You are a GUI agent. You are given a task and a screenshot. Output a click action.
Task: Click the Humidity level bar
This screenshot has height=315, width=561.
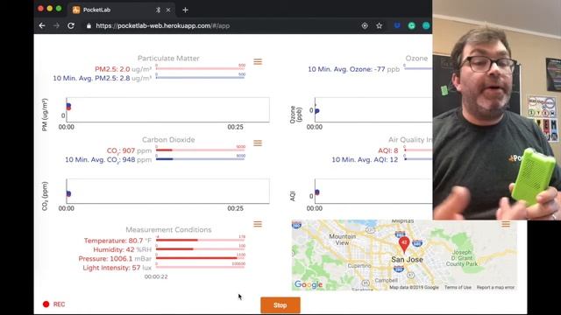click(201, 248)
